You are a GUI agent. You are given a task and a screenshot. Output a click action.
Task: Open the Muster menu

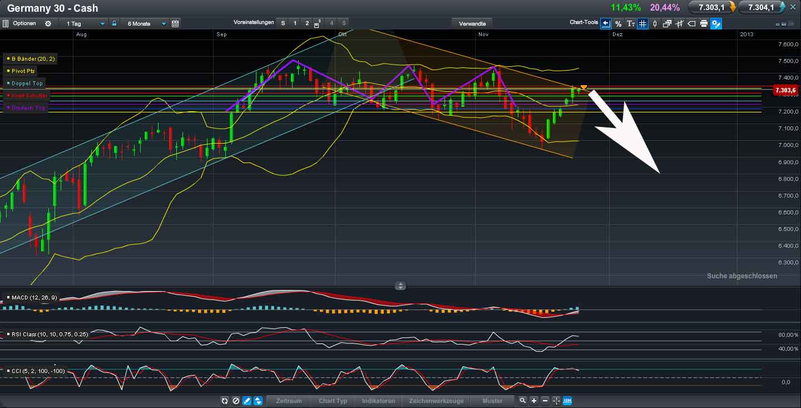[x=492, y=401]
